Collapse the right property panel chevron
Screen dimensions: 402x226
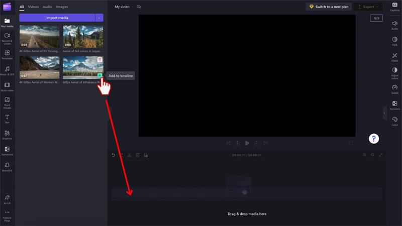[x=384, y=113]
